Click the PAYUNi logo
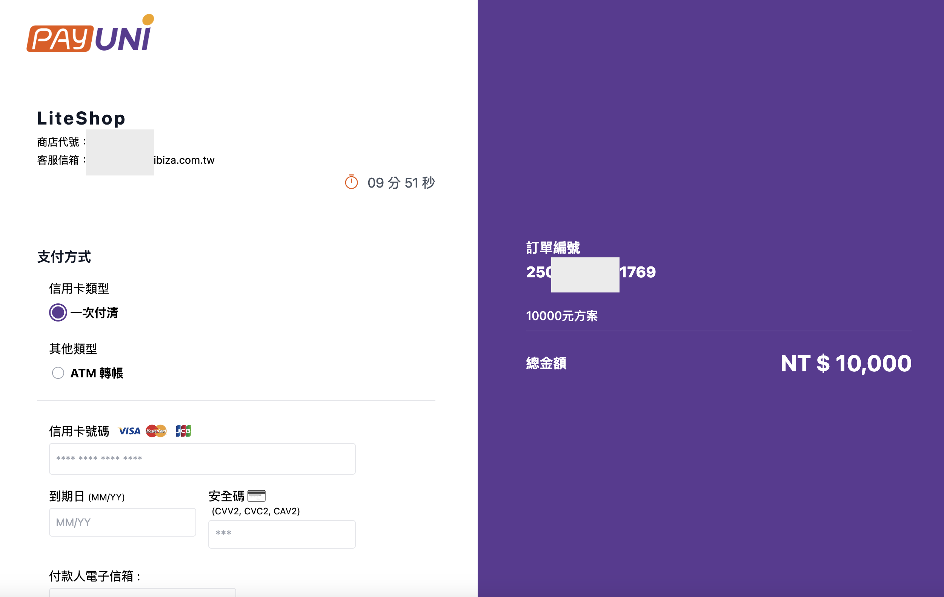 click(x=90, y=34)
